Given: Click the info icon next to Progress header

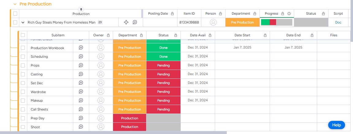Looking at the screenshot, I should click(289, 14).
